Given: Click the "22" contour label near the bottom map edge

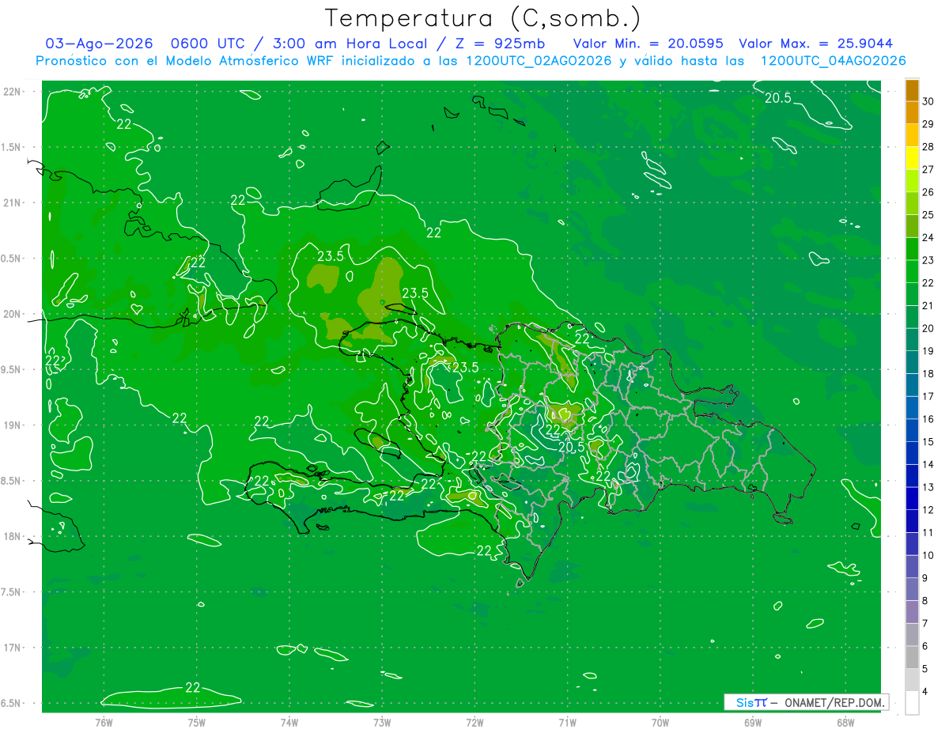Looking at the screenshot, I should point(192,686).
